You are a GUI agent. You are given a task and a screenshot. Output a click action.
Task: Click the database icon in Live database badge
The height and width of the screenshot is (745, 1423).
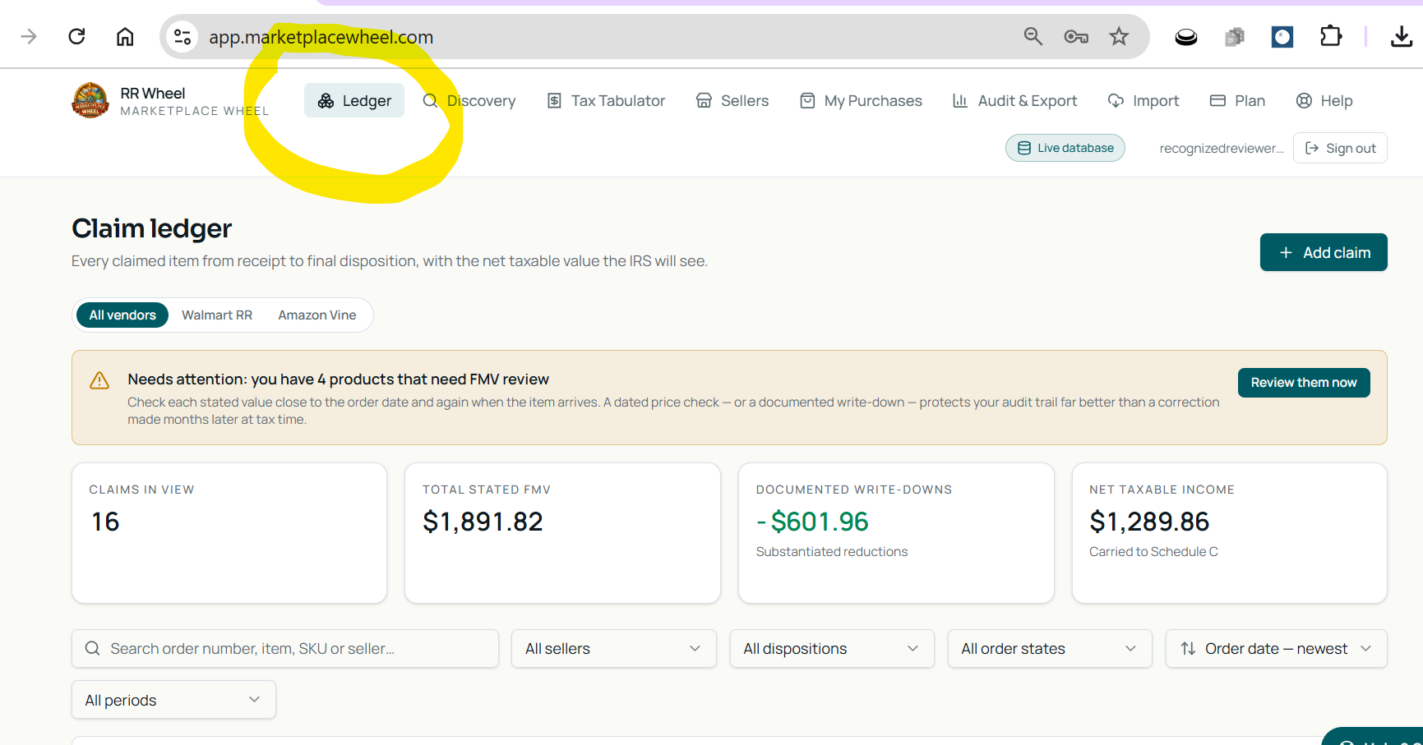(x=1024, y=148)
